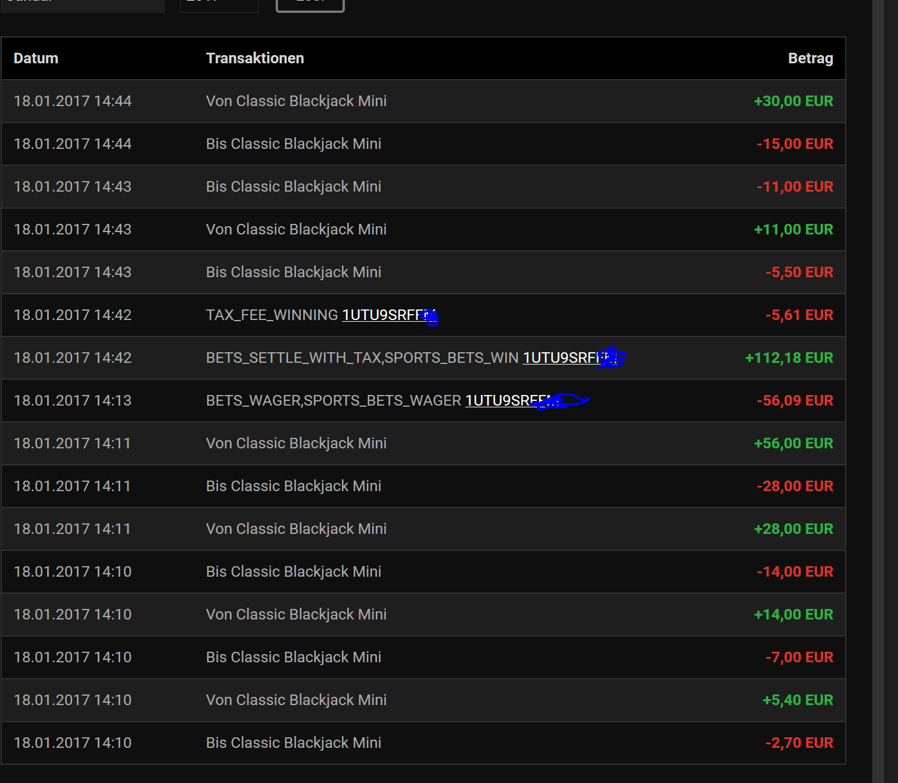Click the BETS_WAGER,SPORTS_BETS_WAGER label
This screenshot has height=783, width=898.
coord(334,400)
